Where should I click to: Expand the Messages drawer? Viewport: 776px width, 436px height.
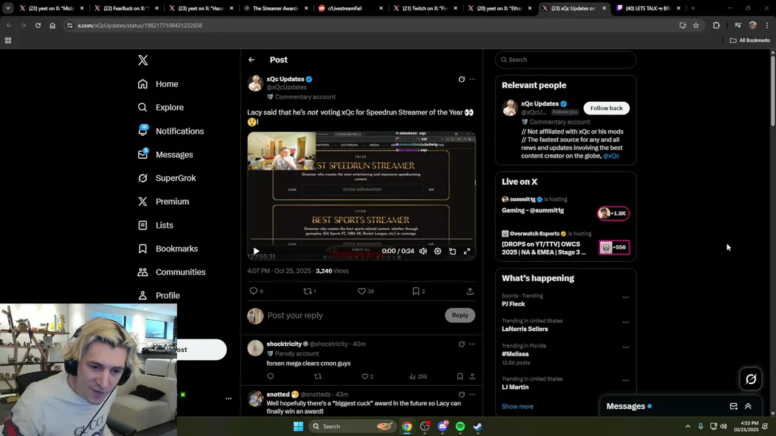[748, 406]
